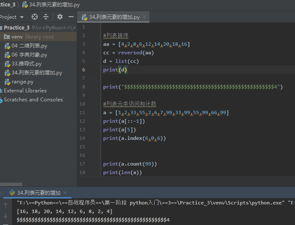Open 33.推导式.py in project tree
This screenshot has height=225, width=295.
click(x=27, y=64)
